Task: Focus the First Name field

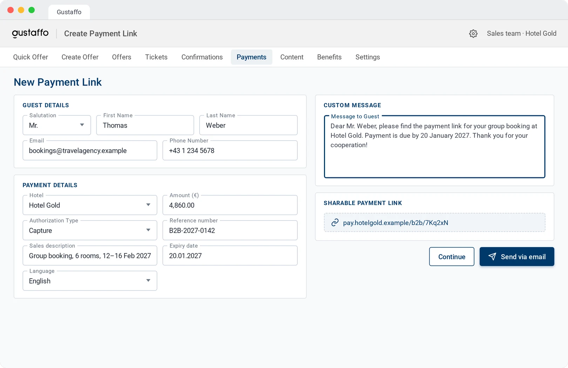Action: (145, 125)
